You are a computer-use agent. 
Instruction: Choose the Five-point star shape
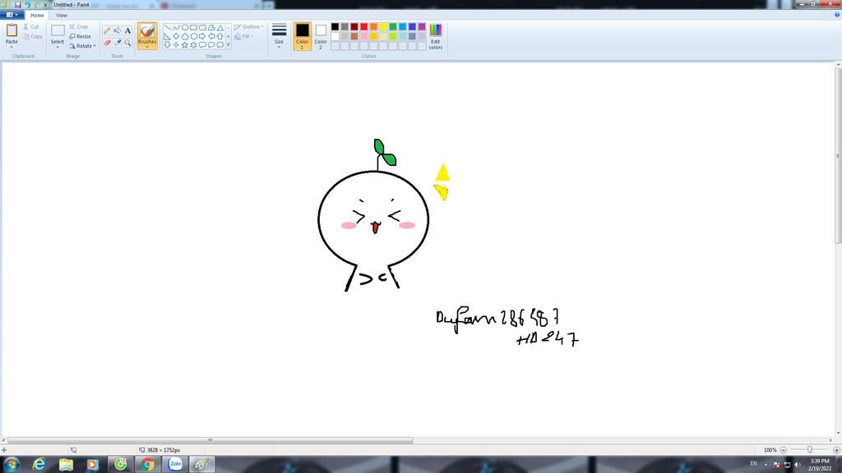(185, 45)
